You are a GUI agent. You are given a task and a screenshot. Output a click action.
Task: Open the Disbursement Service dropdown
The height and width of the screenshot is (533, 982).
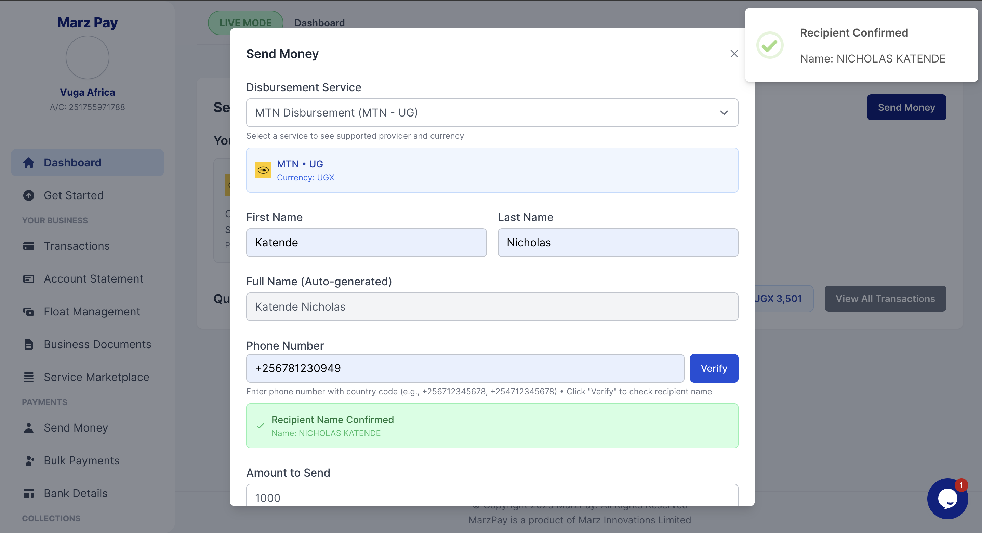click(492, 113)
